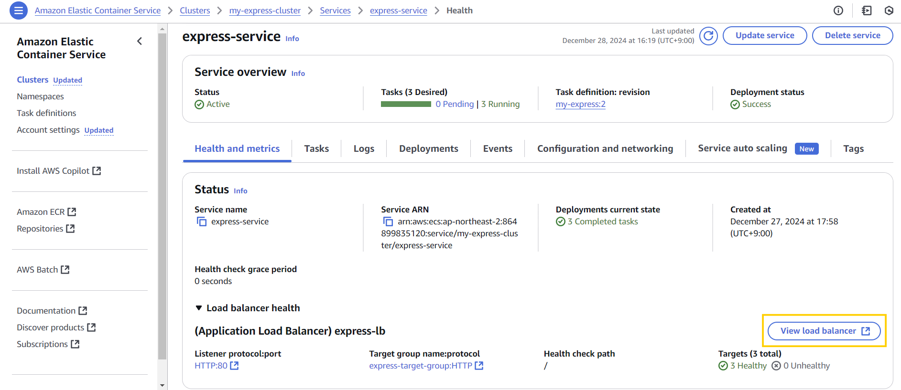Click external-link icon beside Discover products
The width and height of the screenshot is (901, 390).
pos(91,327)
